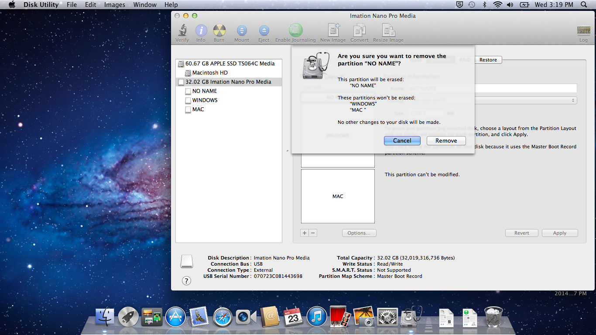Open the App Store Dock icon
The height and width of the screenshot is (335, 596).
[175, 317]
